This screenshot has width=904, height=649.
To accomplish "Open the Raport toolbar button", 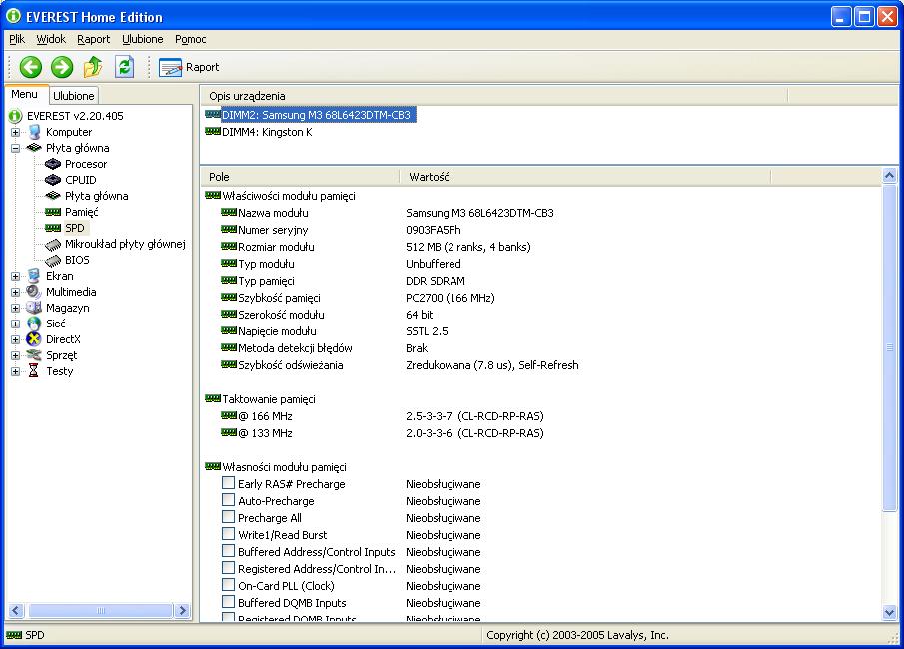I will [x=190, y=67].
